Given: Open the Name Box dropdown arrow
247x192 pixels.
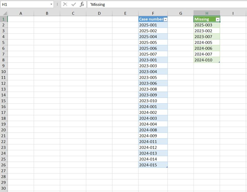Looking at the screenshot, I should click(x=51, y=4).
